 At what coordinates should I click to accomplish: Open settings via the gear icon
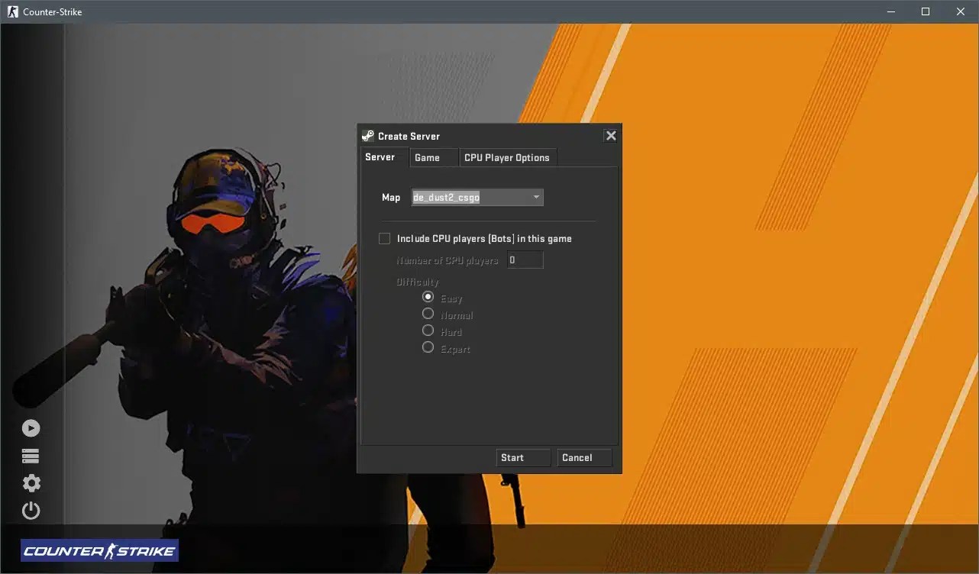pyautogui.click(x=31, y=483)
